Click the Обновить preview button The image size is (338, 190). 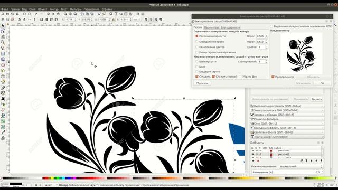313,77
